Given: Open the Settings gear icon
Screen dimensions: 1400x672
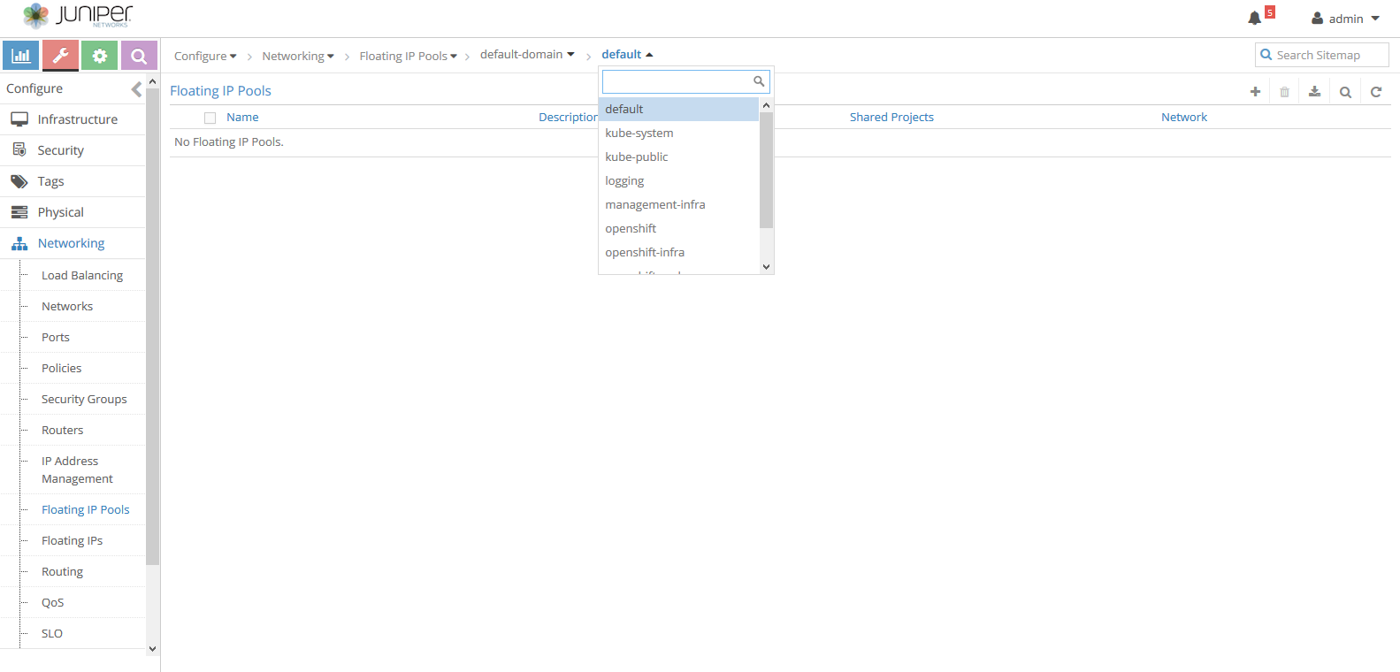Looking at the screenshot, I should (x=100, y=56).
